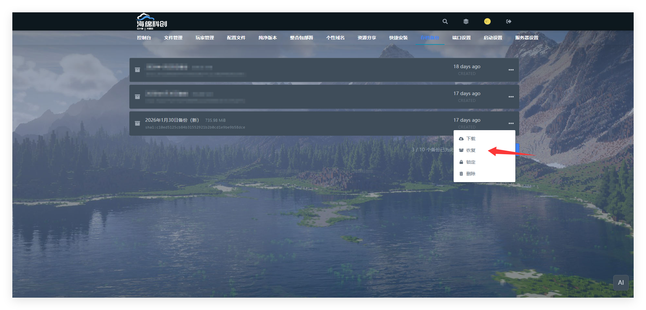
Task: Choose 删除 to delete the backup
Action: (471, 174)
